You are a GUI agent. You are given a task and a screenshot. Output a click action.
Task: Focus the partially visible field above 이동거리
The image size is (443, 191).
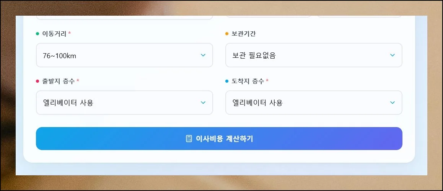pos(124,17)
